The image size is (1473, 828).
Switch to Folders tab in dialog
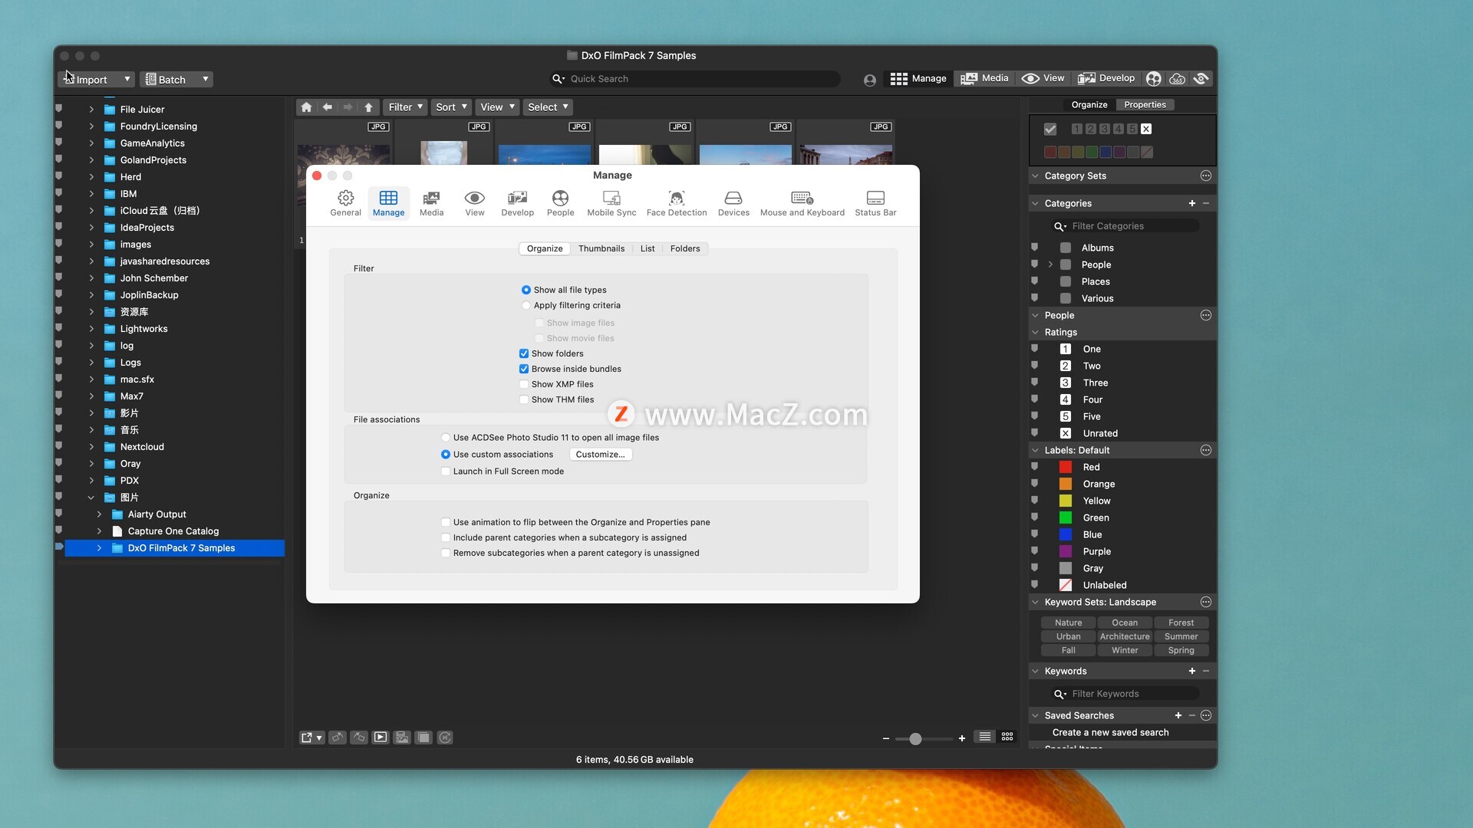tap(685, 248)
